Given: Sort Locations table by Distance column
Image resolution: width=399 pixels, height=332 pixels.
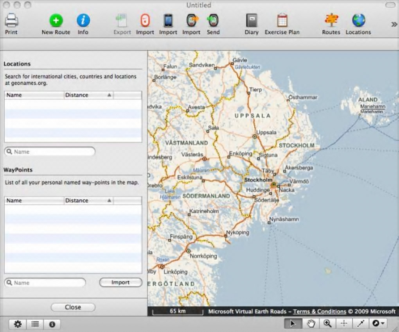Looking at the screenshot, I should coord(88,95).
